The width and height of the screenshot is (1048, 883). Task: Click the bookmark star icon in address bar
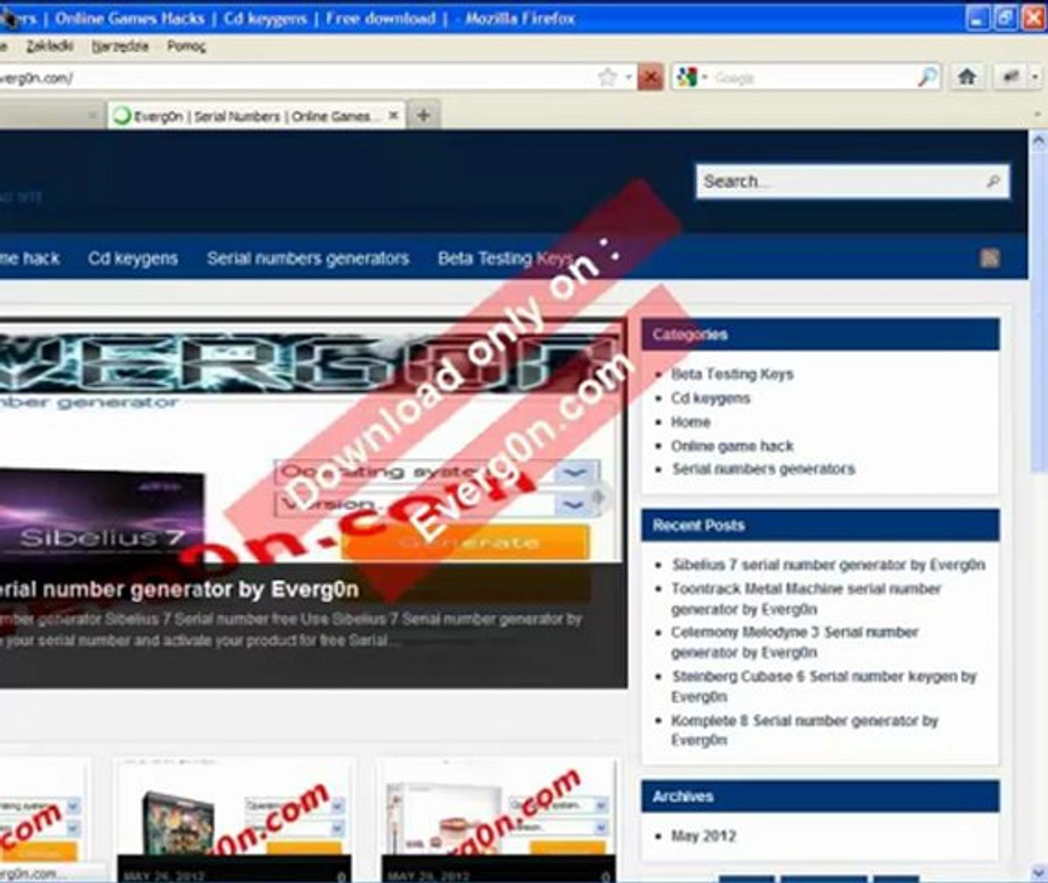tap(607, 77)
